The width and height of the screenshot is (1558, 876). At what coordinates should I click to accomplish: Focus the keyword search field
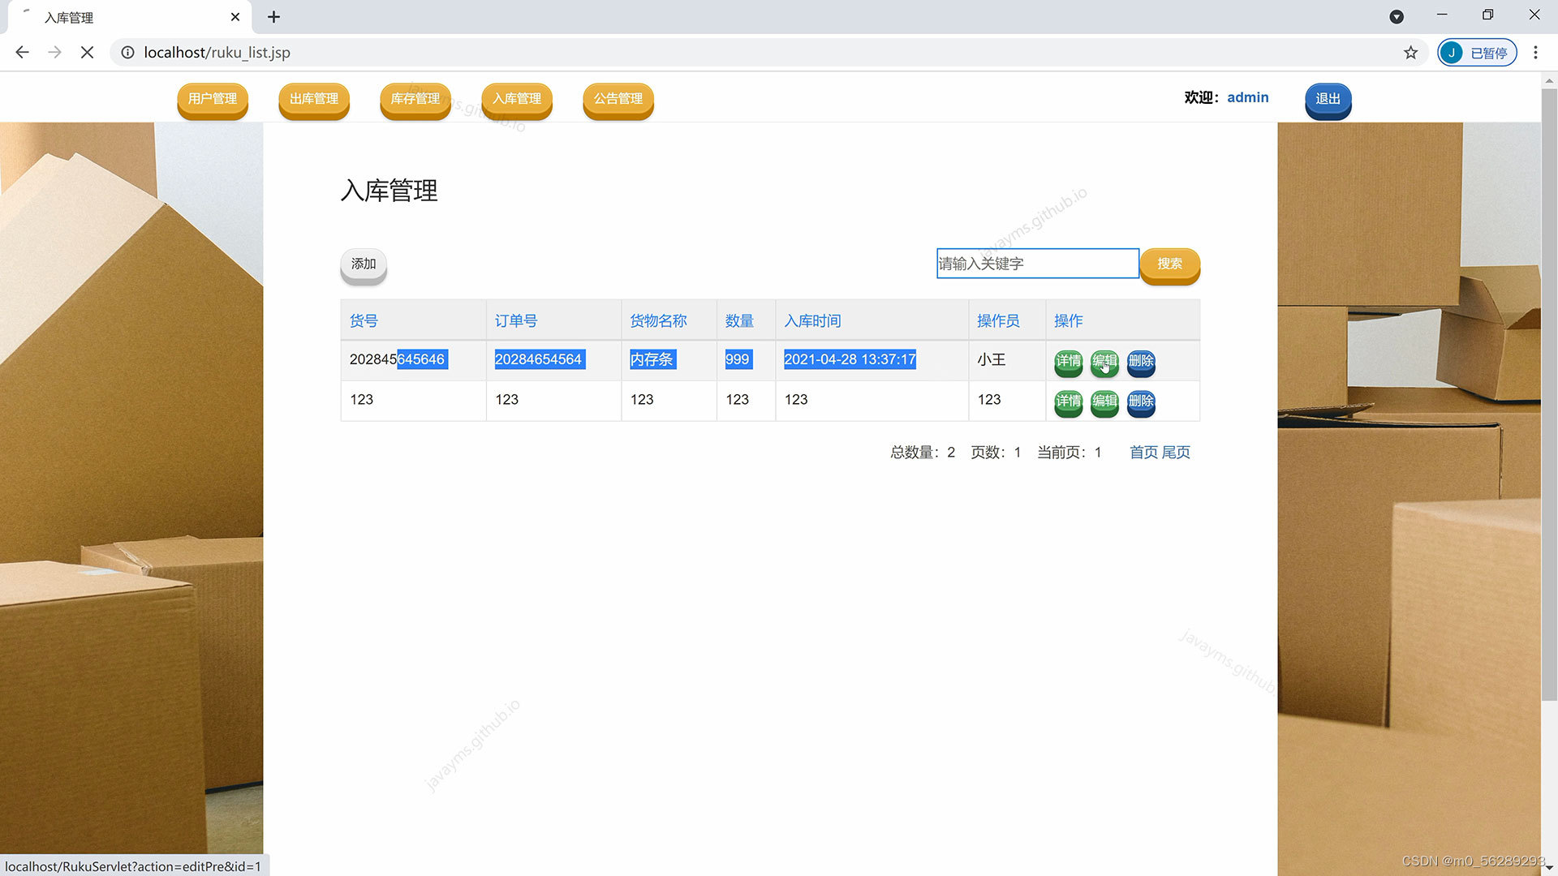click(x=1038, y=264)
